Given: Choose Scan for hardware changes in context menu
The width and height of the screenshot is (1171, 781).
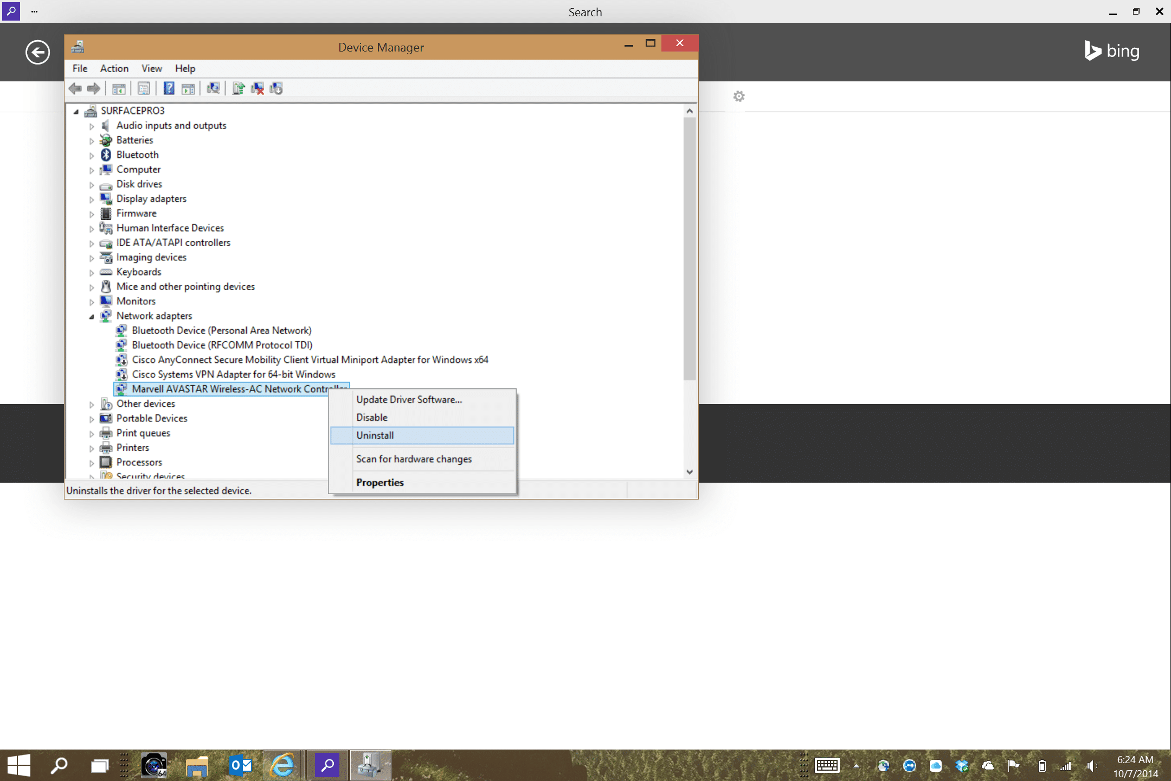Looking at the screenshot, I should point(422,459).
